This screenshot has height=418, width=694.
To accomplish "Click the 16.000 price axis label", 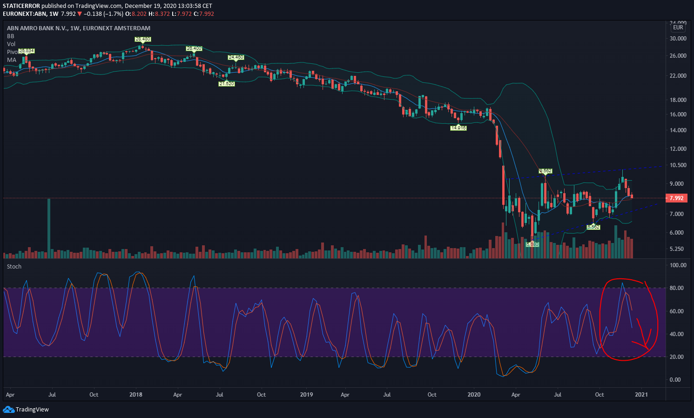I will (x=678, y=114).
